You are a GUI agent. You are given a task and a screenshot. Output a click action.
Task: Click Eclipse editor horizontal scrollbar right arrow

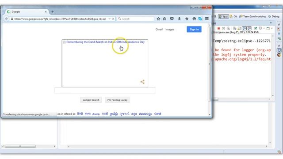[x=266, y=146]
